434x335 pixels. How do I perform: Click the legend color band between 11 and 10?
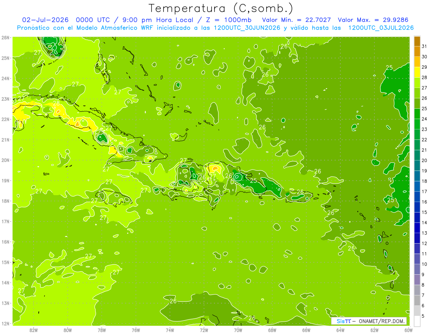pyautogui.click(x=417, y=259)
